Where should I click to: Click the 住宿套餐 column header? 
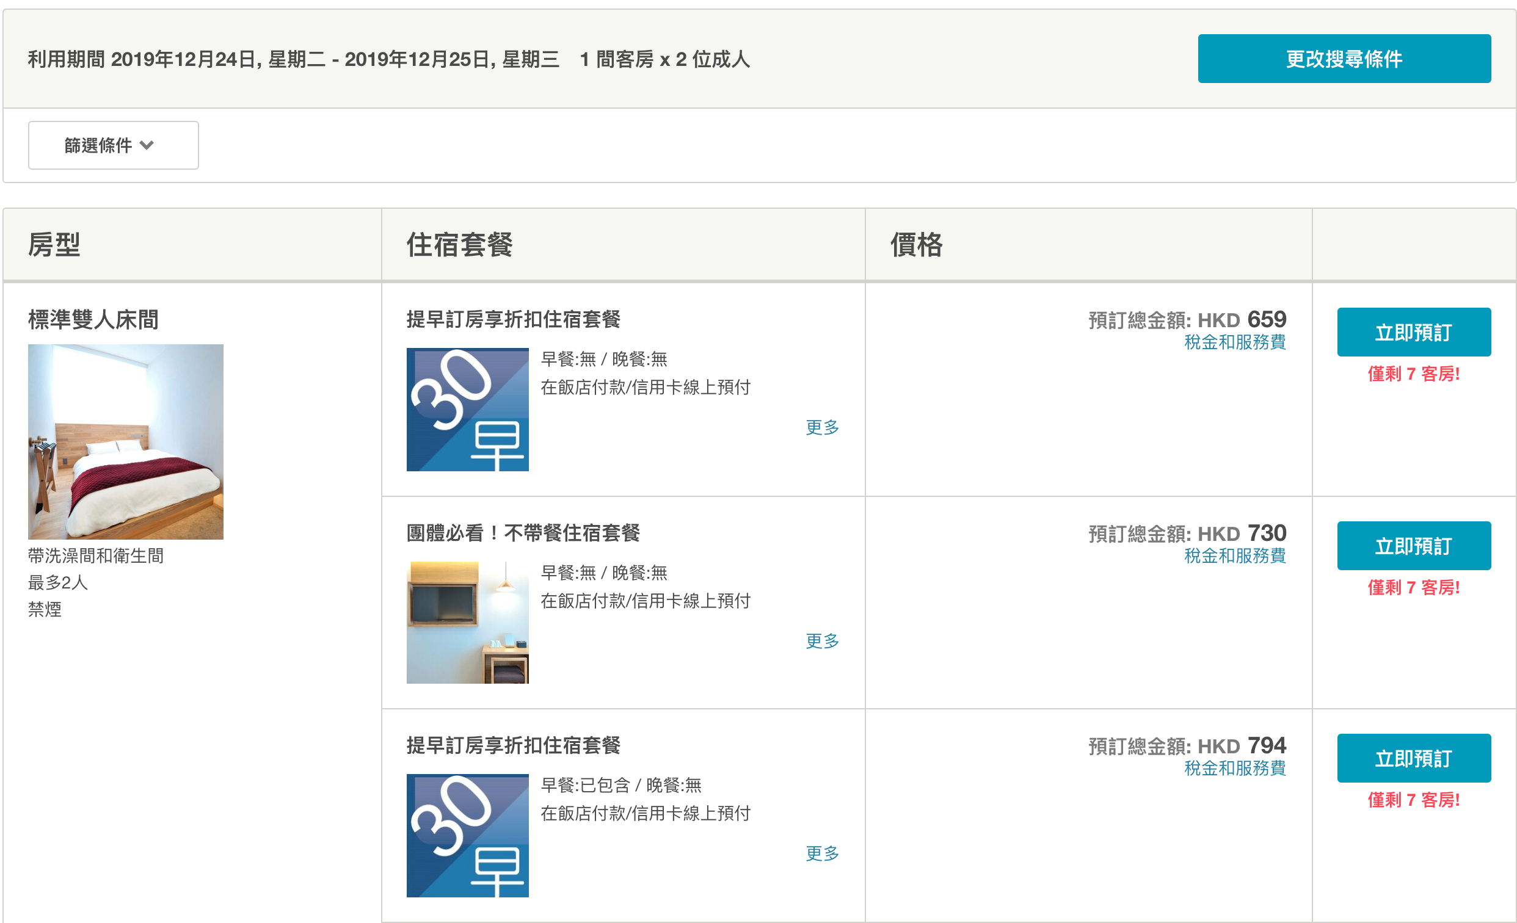pyautogui.click(x=459, y=245)
